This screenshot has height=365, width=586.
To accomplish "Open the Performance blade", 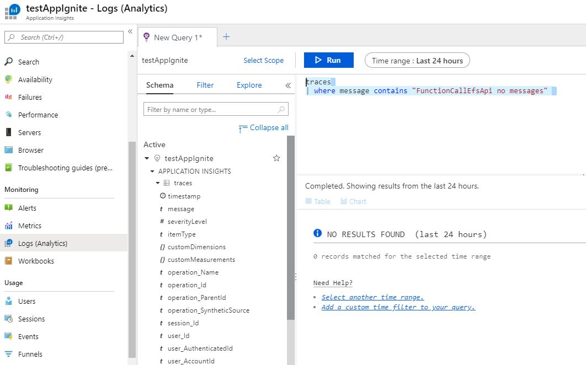I will pos(39,115).
